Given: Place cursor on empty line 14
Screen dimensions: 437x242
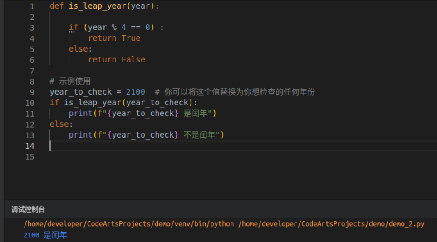Looking at the screenshot, I should [182, 146].
